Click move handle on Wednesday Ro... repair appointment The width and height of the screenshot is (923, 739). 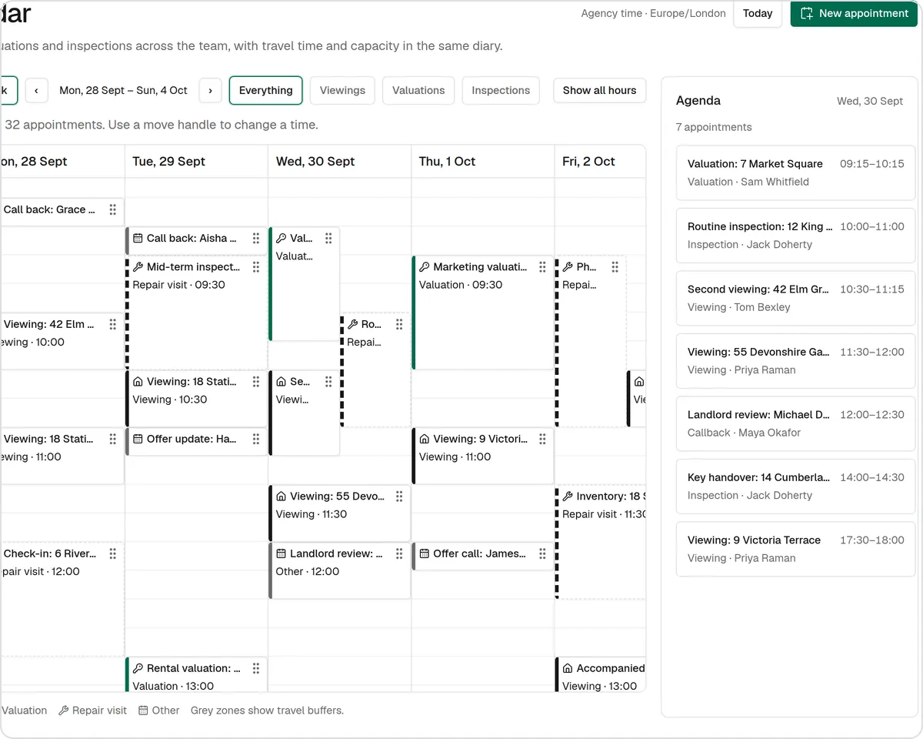point(399,324)
